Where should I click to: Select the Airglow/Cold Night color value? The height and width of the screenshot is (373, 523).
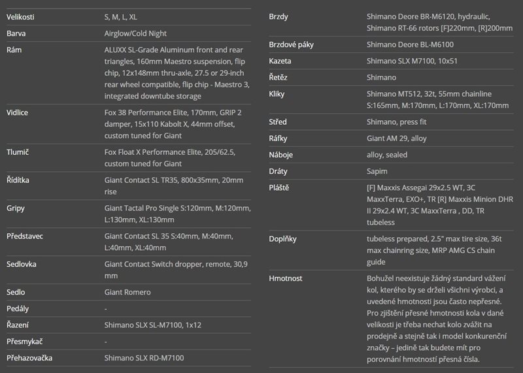pos(135,33)
